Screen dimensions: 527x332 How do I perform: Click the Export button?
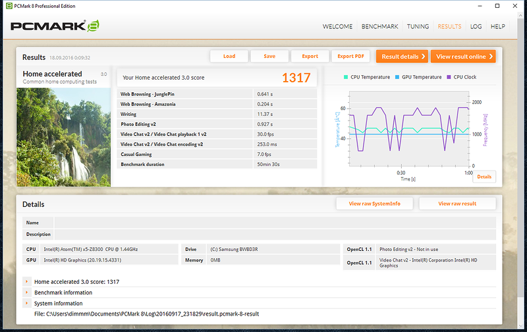(310, 56)
